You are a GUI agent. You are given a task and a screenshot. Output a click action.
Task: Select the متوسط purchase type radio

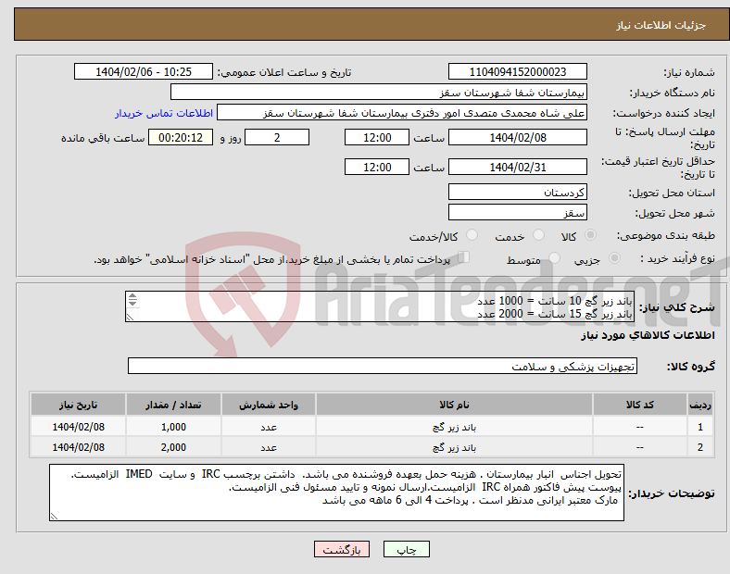coord(554,258)
